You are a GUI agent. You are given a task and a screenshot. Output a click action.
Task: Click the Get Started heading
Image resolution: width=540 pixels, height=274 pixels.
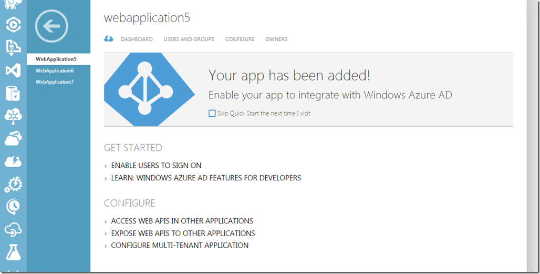(x=133, y=147)
